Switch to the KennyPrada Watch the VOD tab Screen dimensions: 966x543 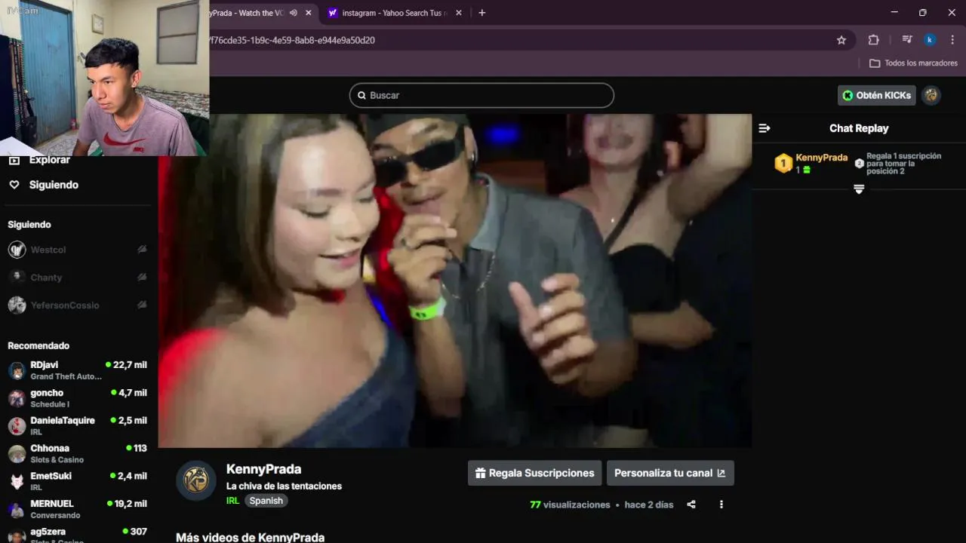point(245,13)
